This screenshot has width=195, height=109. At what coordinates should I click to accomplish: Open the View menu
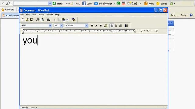coord(34,15)
